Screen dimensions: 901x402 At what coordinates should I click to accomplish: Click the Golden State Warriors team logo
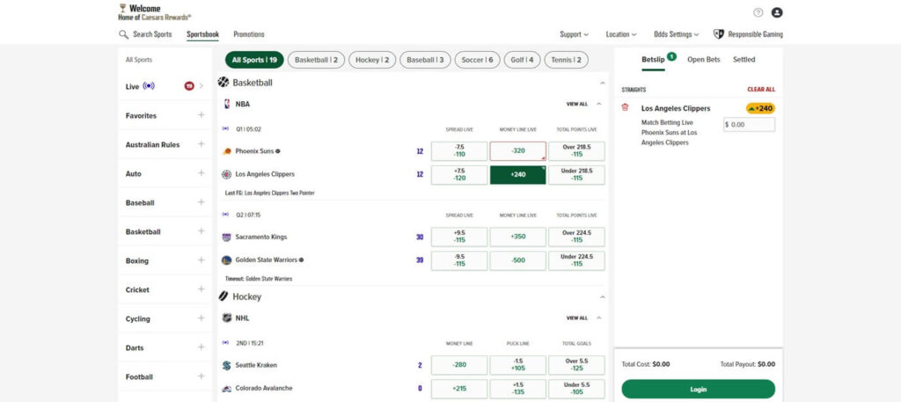[226, 260]
